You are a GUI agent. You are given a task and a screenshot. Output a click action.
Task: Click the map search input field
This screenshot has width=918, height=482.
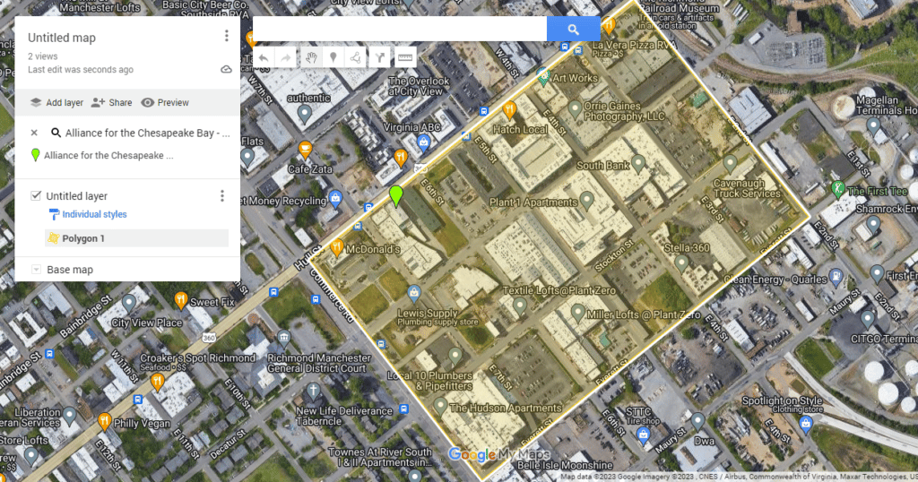[399, 30]
